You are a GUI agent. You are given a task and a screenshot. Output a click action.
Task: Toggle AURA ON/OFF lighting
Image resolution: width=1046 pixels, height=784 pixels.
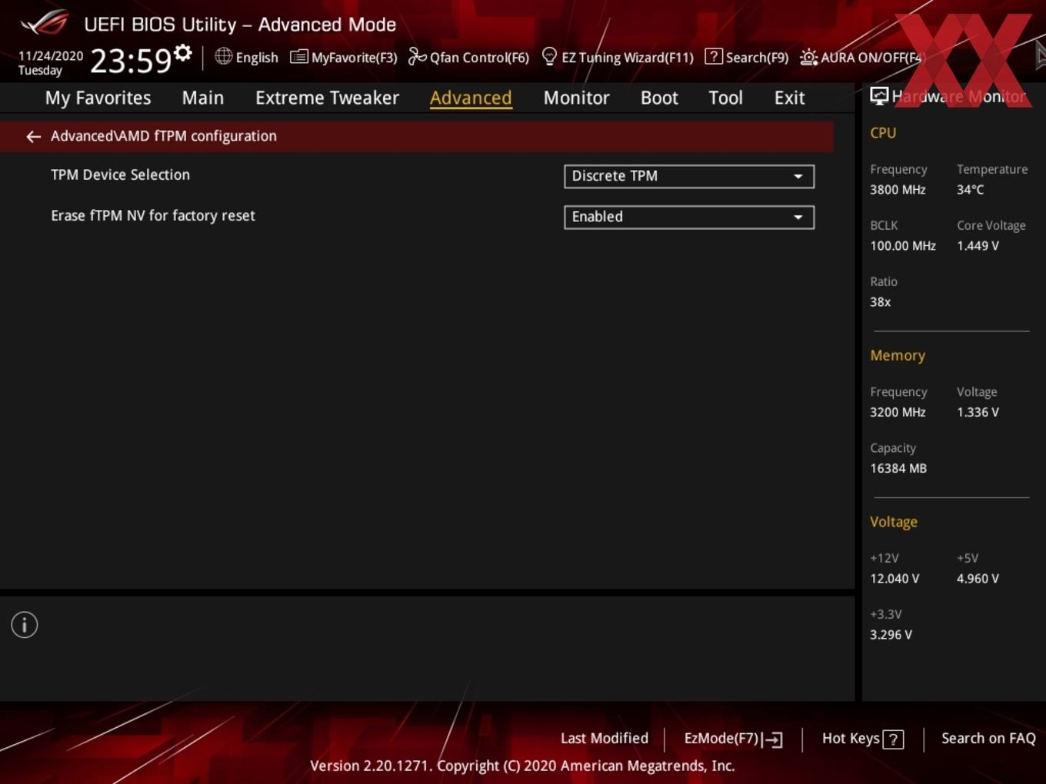pyautogui.click(x=861, y=57)
